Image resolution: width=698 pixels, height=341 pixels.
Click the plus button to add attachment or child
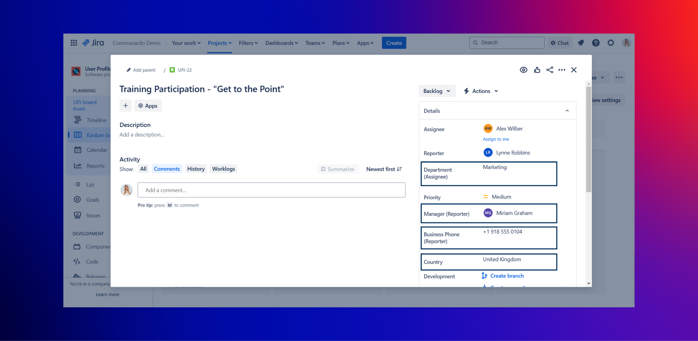(126, 106)
